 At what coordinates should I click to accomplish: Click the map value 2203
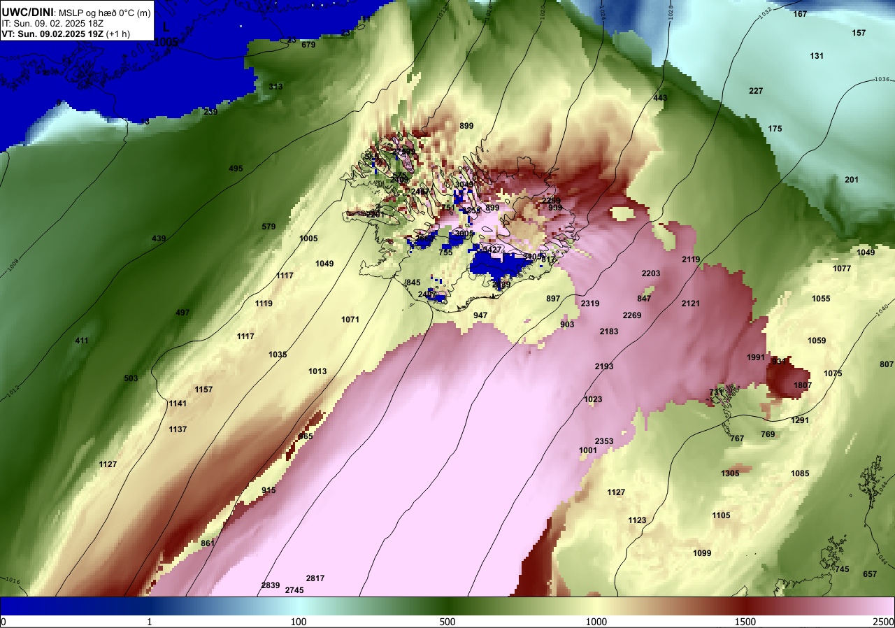(x=651, y=273)
